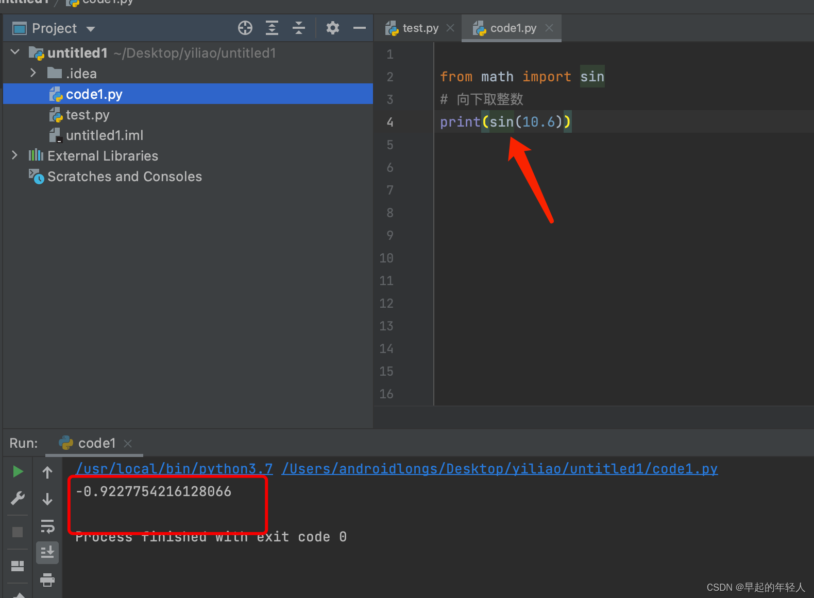The height and width of the screenshot is (598, 814).
Task: Collapse all items in Project panel
Action: (x=299, y=28)
